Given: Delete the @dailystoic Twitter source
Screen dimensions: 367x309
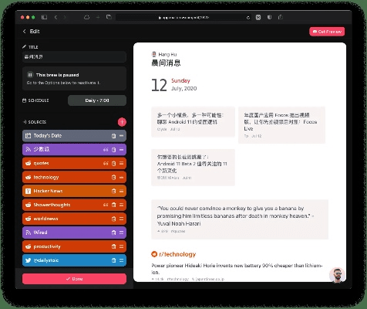Looking at the screenshot, I should coord(113,260).
